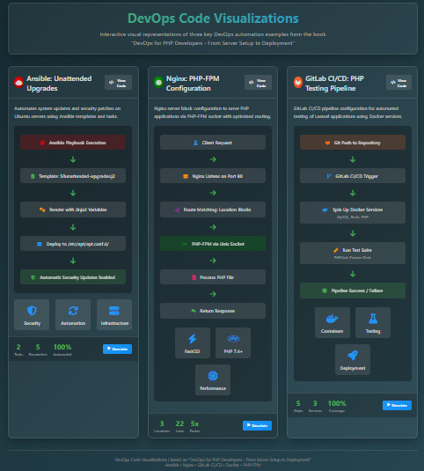This screenshot has height=471, width=424.
Task: Run Simulate in the Ansible card
Action: (117, 349)
